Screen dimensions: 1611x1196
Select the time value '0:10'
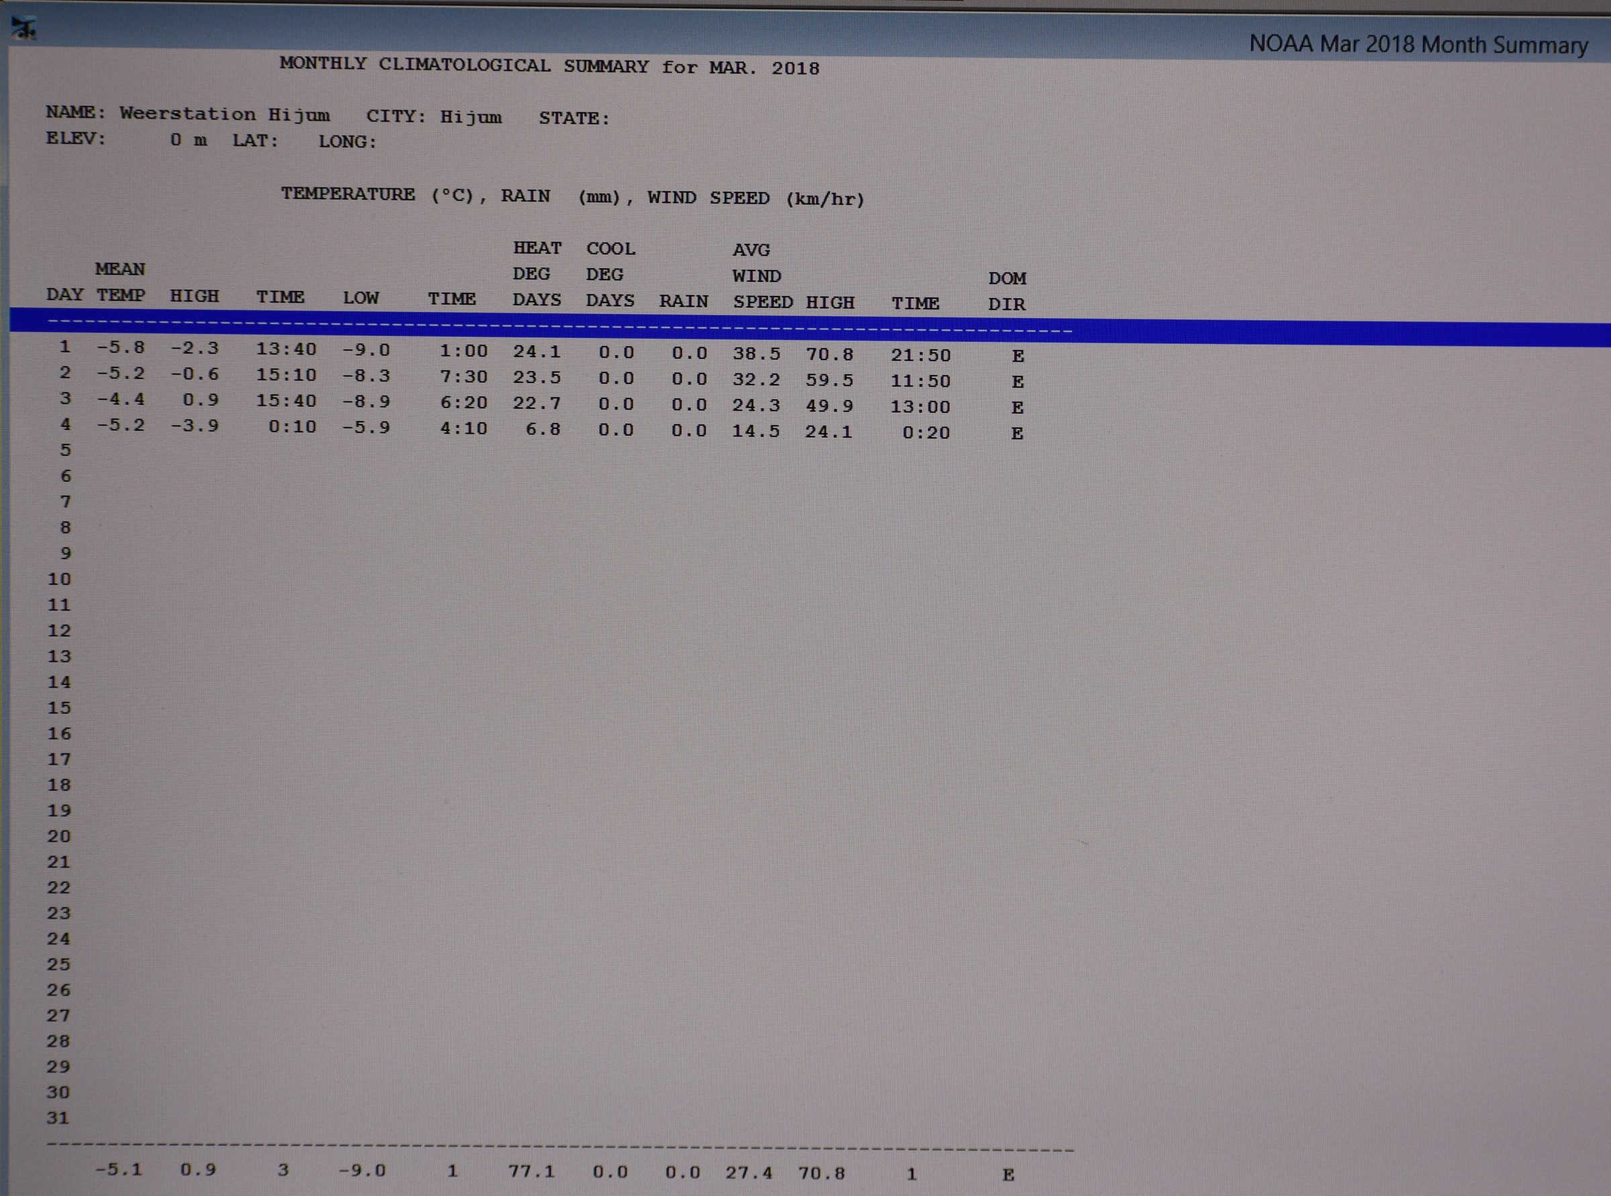pos(293,427)
